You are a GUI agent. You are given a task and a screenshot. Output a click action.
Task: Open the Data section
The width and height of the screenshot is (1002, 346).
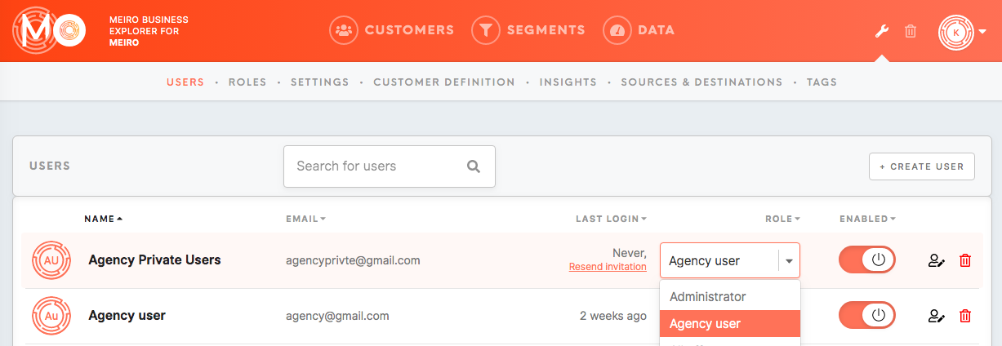[x=639, y=30]
